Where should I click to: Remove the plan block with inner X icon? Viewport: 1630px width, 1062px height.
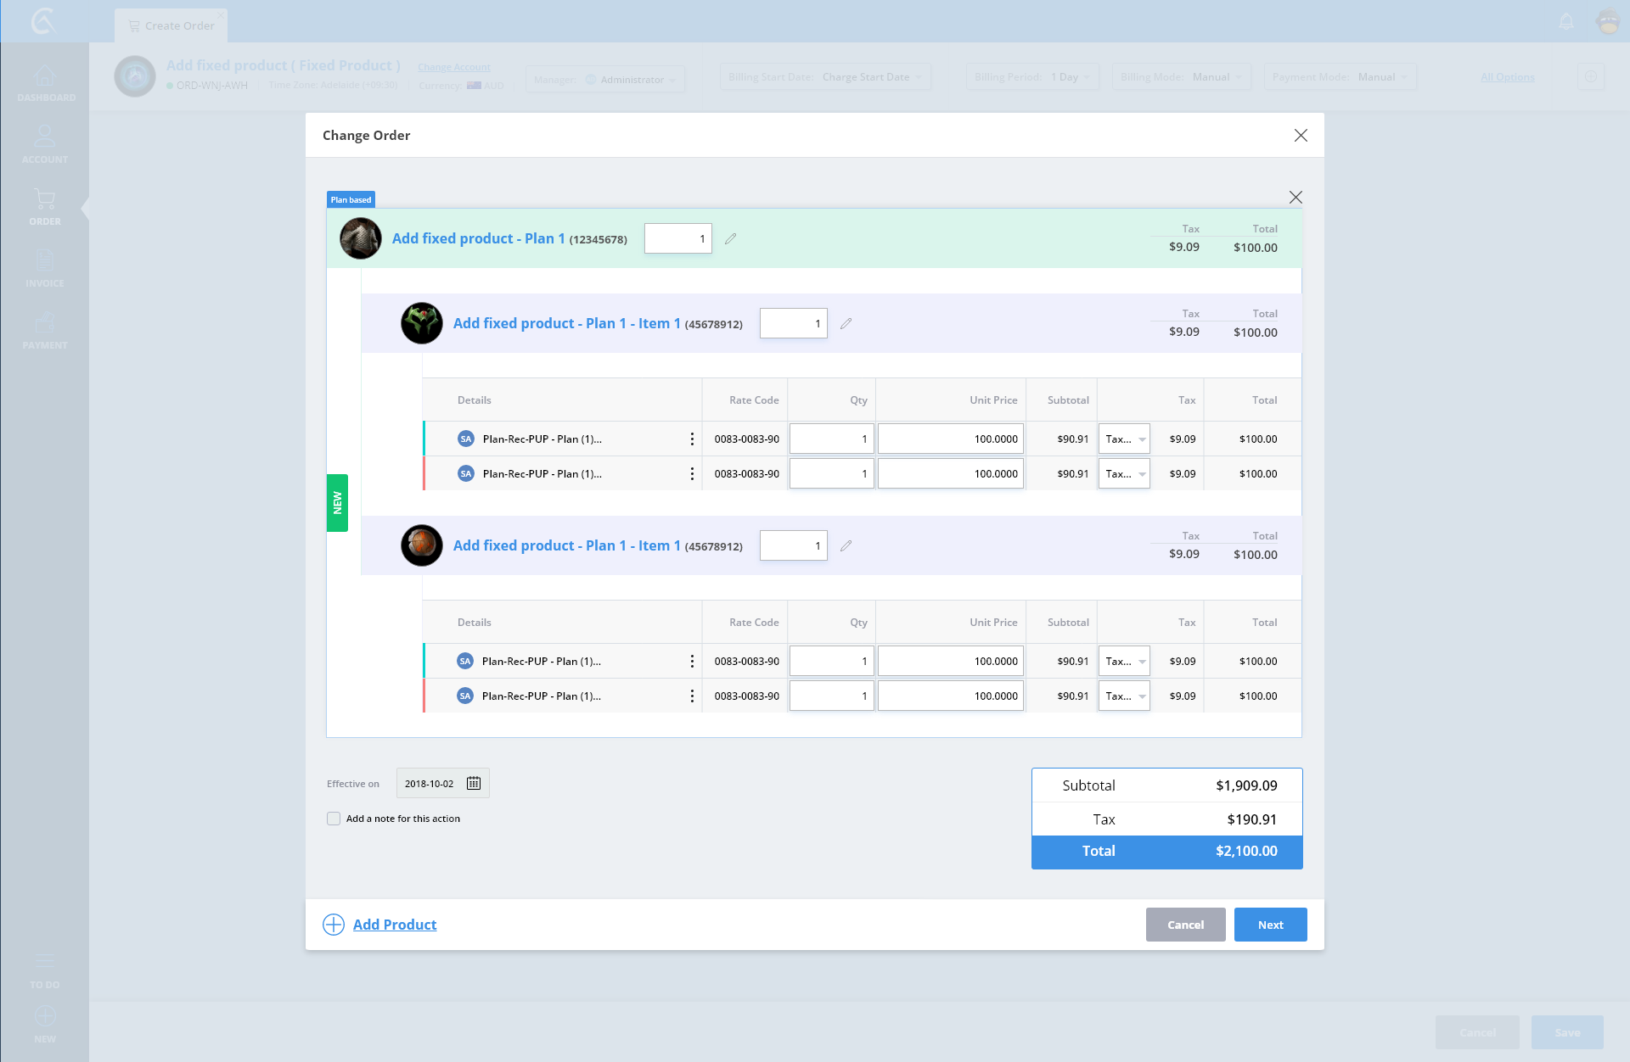pos(1295,197)
